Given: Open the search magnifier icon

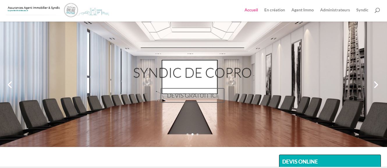Looking at the screenshot, I should tap(377, 10).
